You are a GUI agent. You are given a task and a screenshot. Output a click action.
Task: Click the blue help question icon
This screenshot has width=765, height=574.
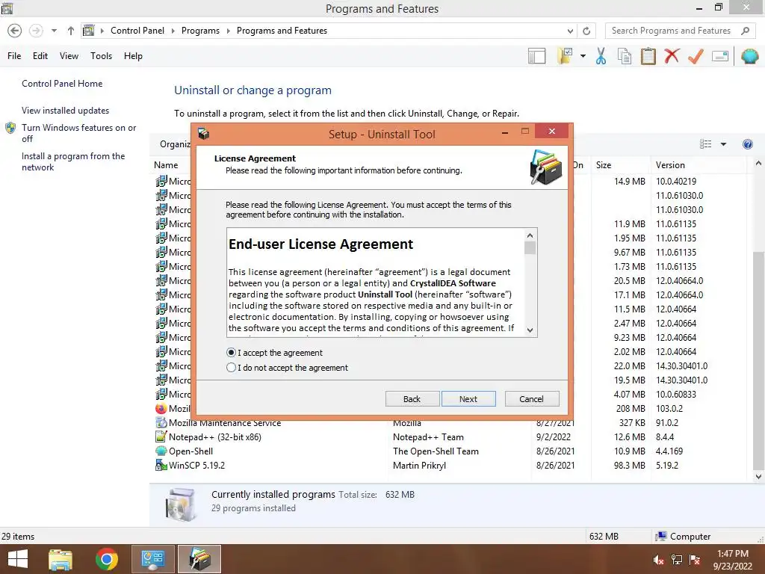pos(747,144)
